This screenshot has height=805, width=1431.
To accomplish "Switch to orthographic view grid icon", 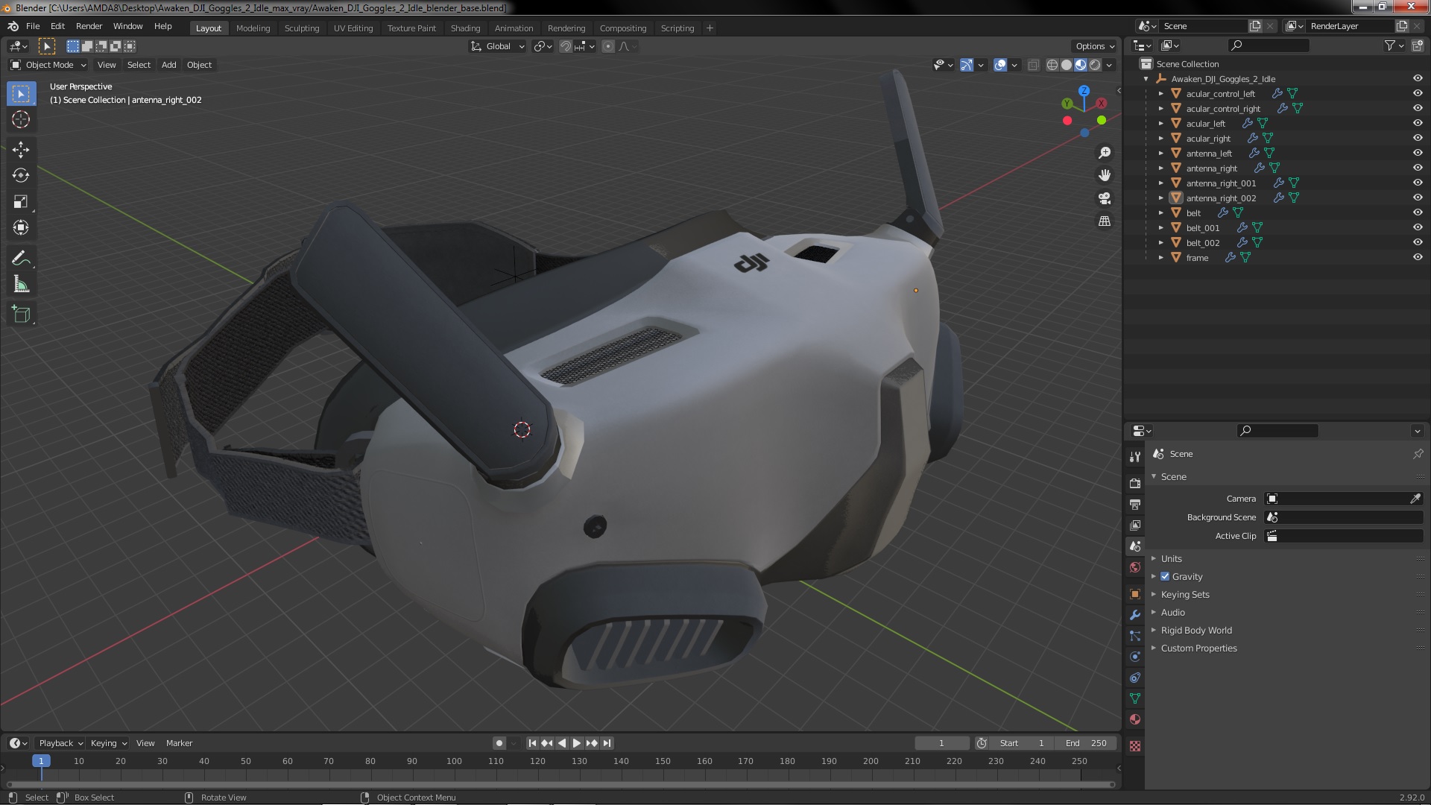I will pos(1105,221).
